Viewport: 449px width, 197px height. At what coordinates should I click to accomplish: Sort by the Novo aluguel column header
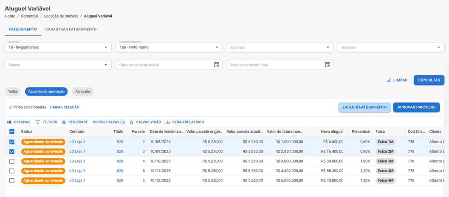(x=332, y=132)
